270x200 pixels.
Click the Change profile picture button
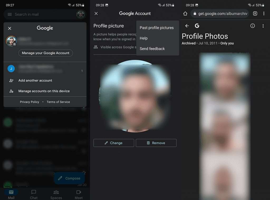114,143
